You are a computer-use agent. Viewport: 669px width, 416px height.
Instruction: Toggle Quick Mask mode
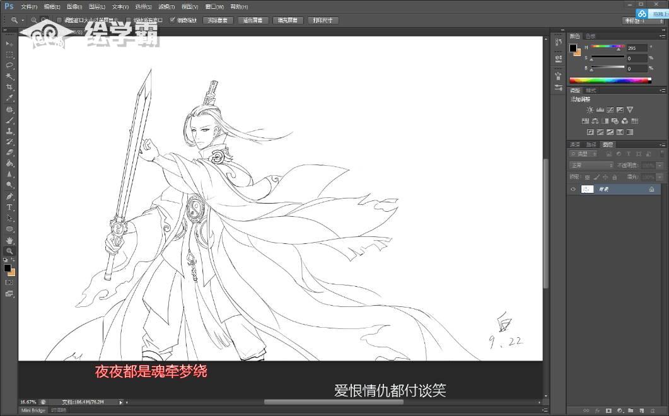[x=9, y=282]
